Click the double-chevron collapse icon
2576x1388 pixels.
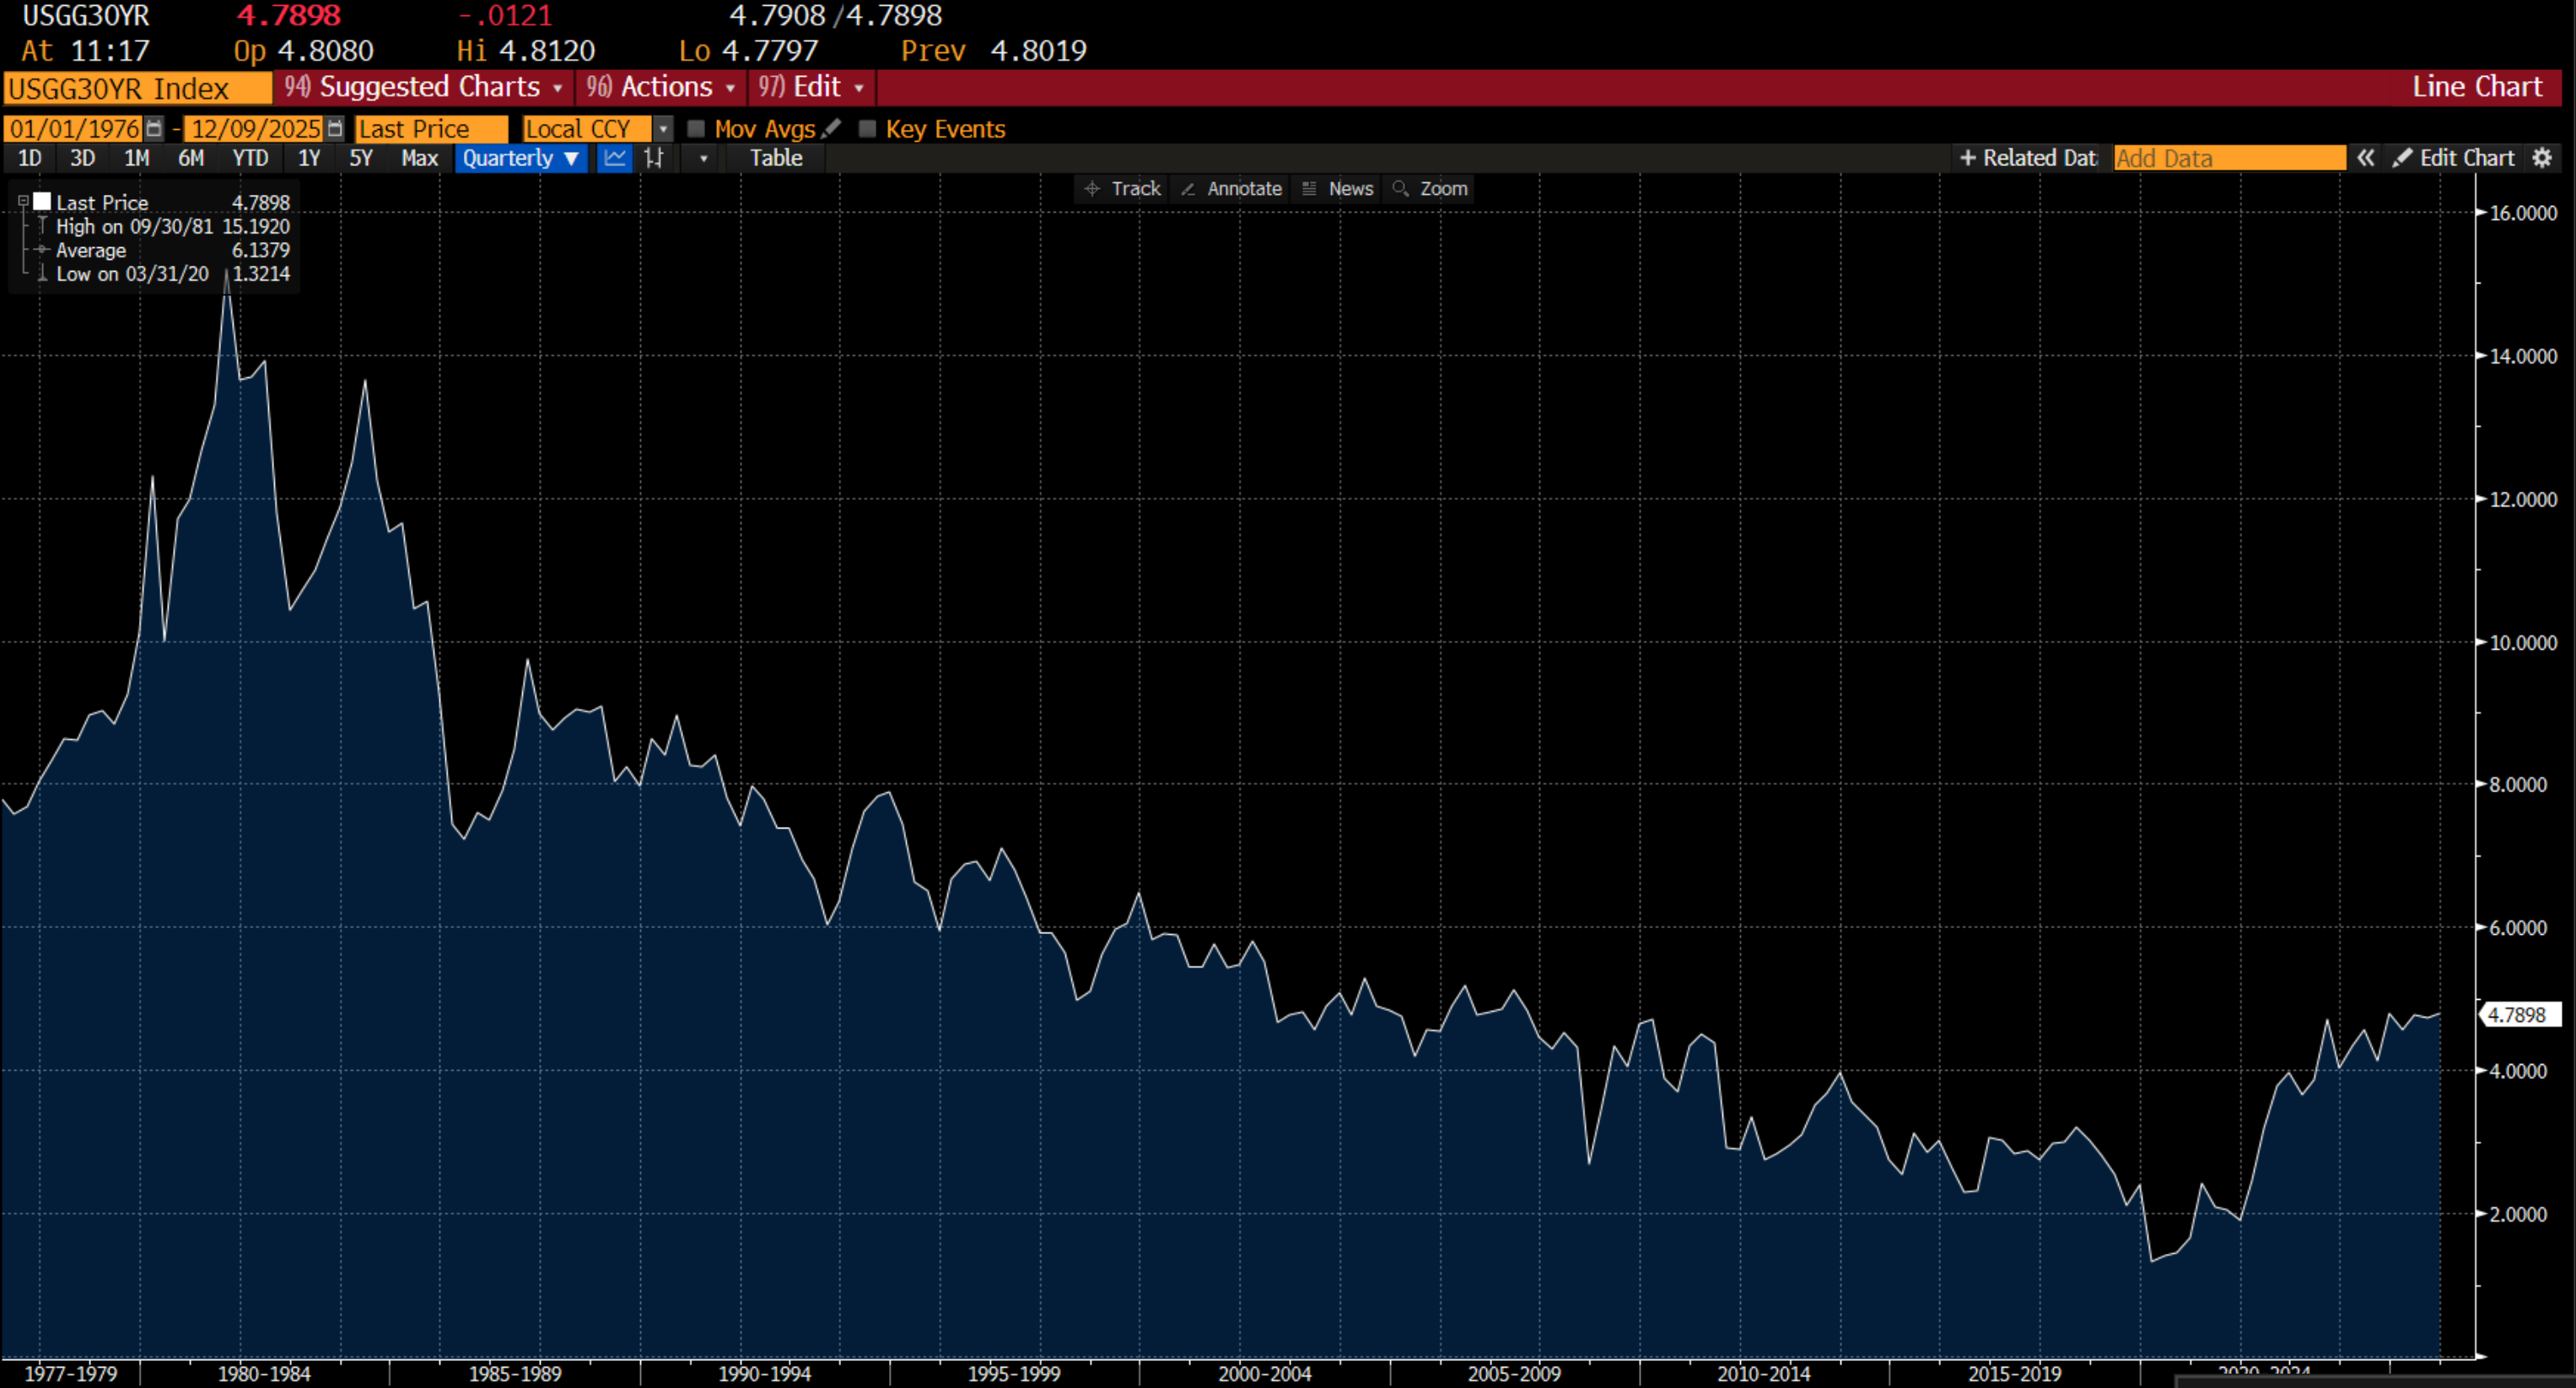2366,158
